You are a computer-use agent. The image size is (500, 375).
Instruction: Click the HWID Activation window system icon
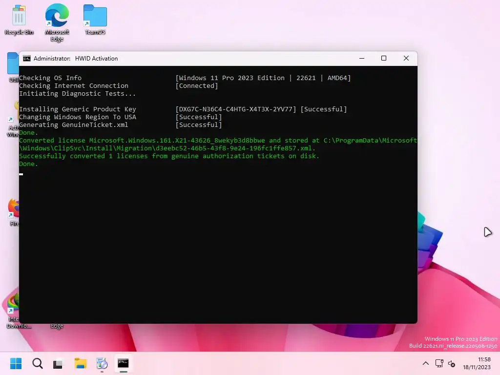(27, 59)
